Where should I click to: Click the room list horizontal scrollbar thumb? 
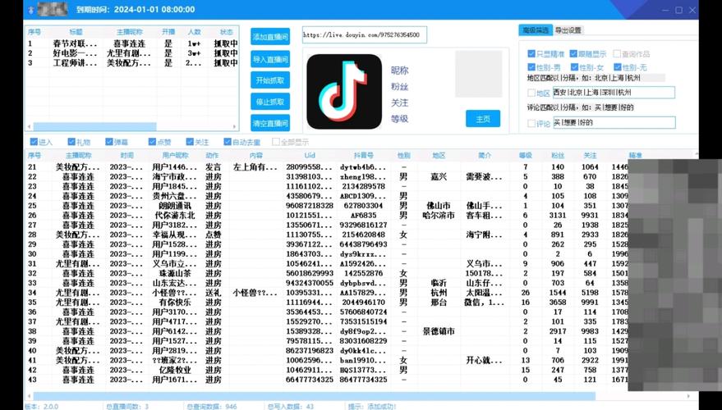click(94, 126)
